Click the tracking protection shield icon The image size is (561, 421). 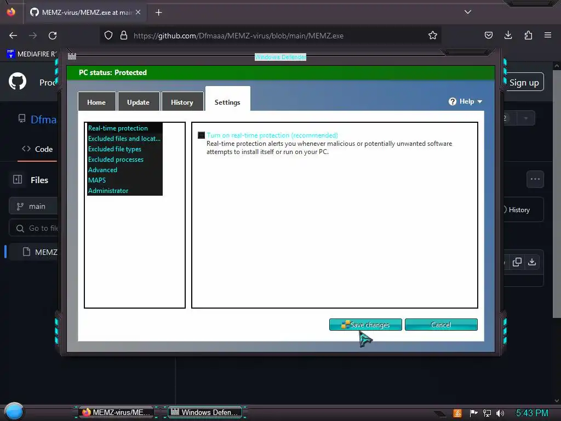click(108, 36)
